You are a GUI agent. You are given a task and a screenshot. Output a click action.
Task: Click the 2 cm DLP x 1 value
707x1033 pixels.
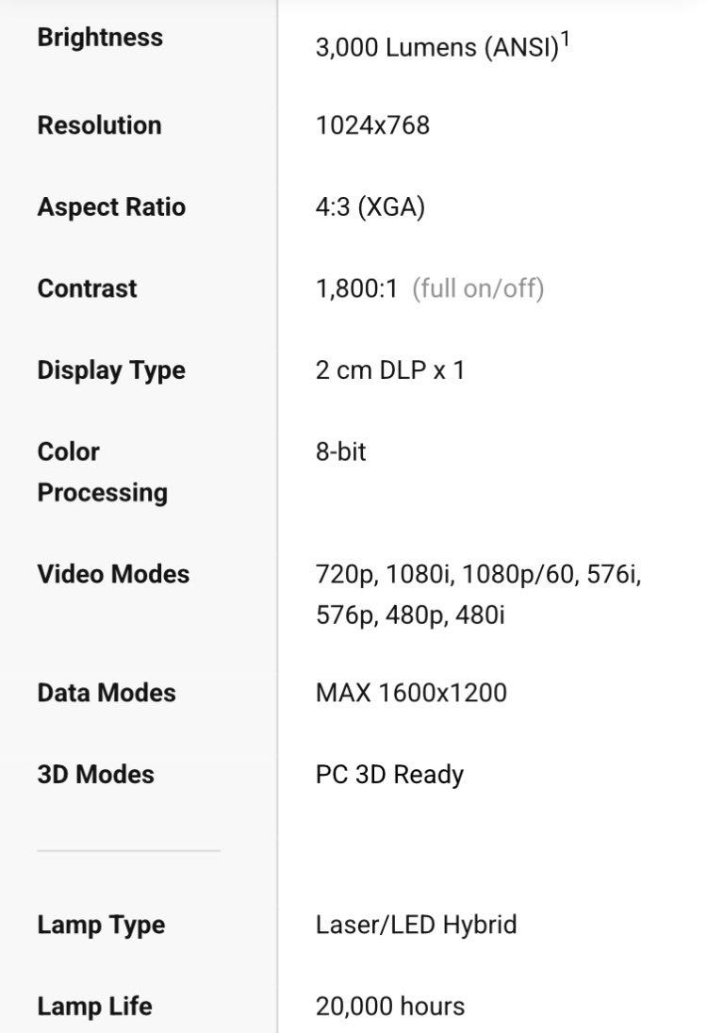(x=390, y=370)
